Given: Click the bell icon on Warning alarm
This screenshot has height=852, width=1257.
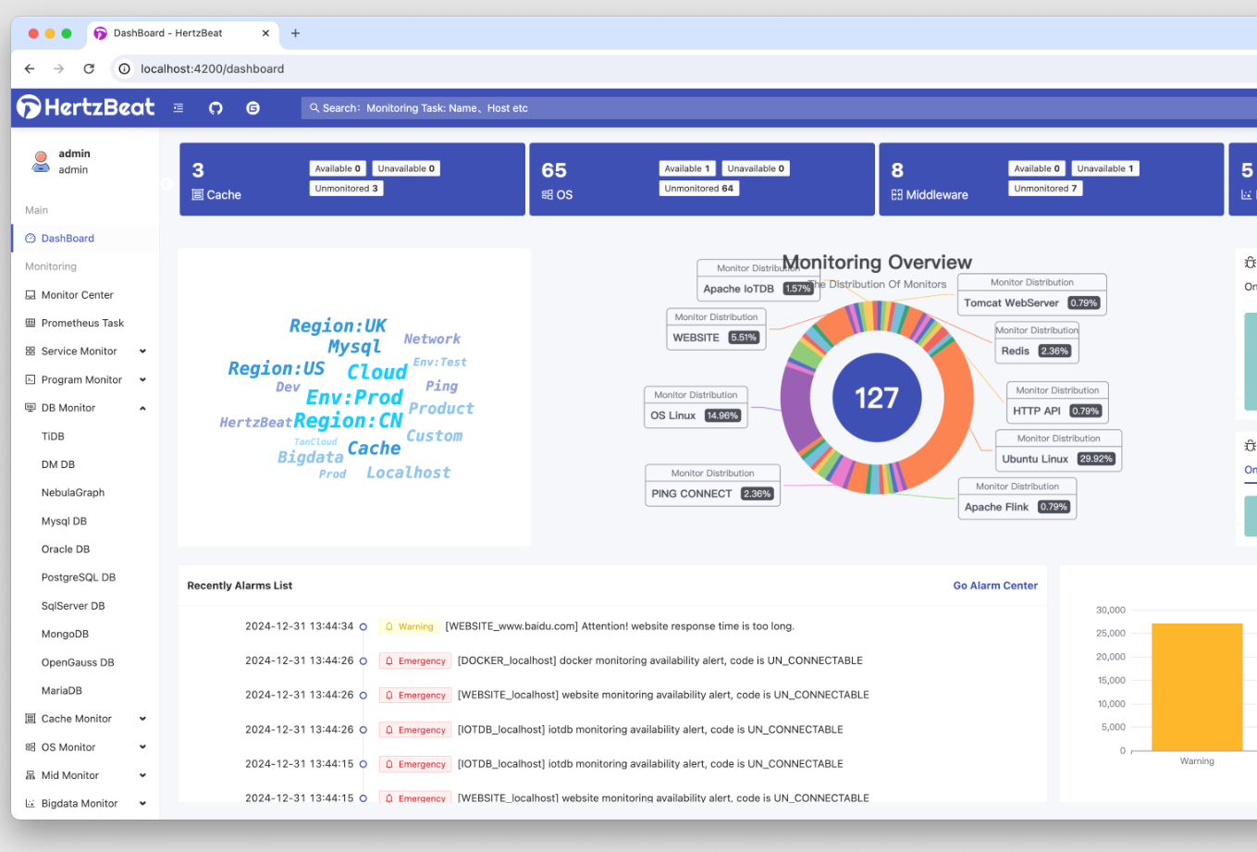Looking at the screenshot, I should point(389,626).
